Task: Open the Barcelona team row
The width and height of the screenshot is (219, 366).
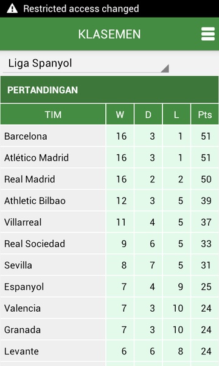Action: pyautogui.click(x=109, y=136)
